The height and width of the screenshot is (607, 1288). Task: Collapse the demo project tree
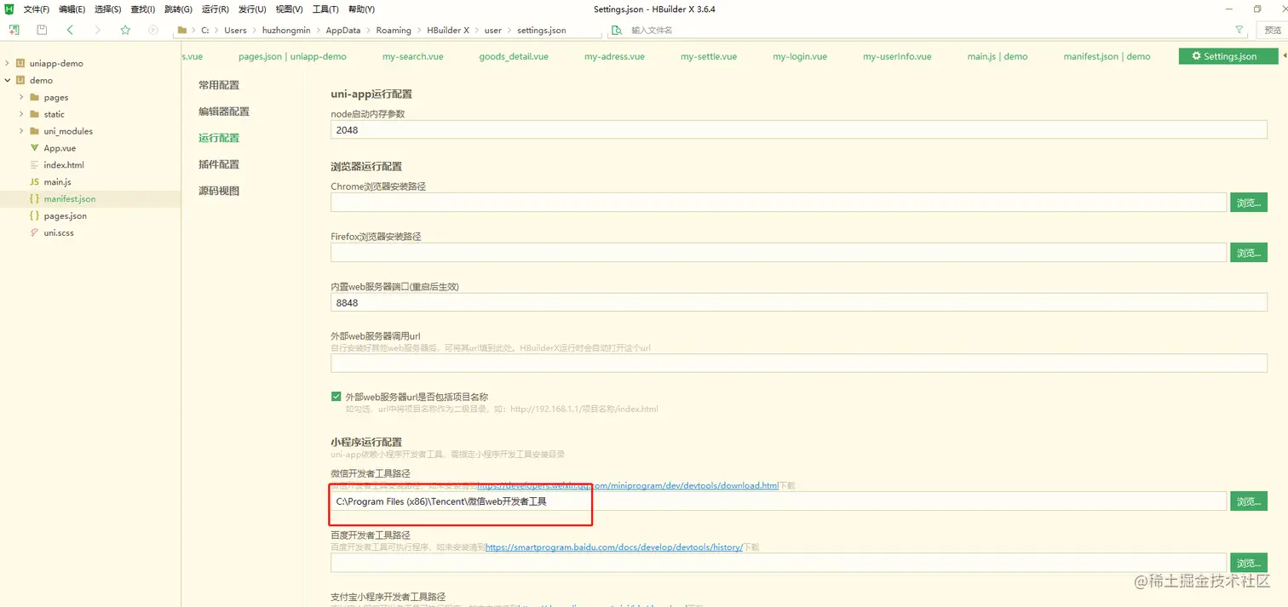(x=8, y=80)
